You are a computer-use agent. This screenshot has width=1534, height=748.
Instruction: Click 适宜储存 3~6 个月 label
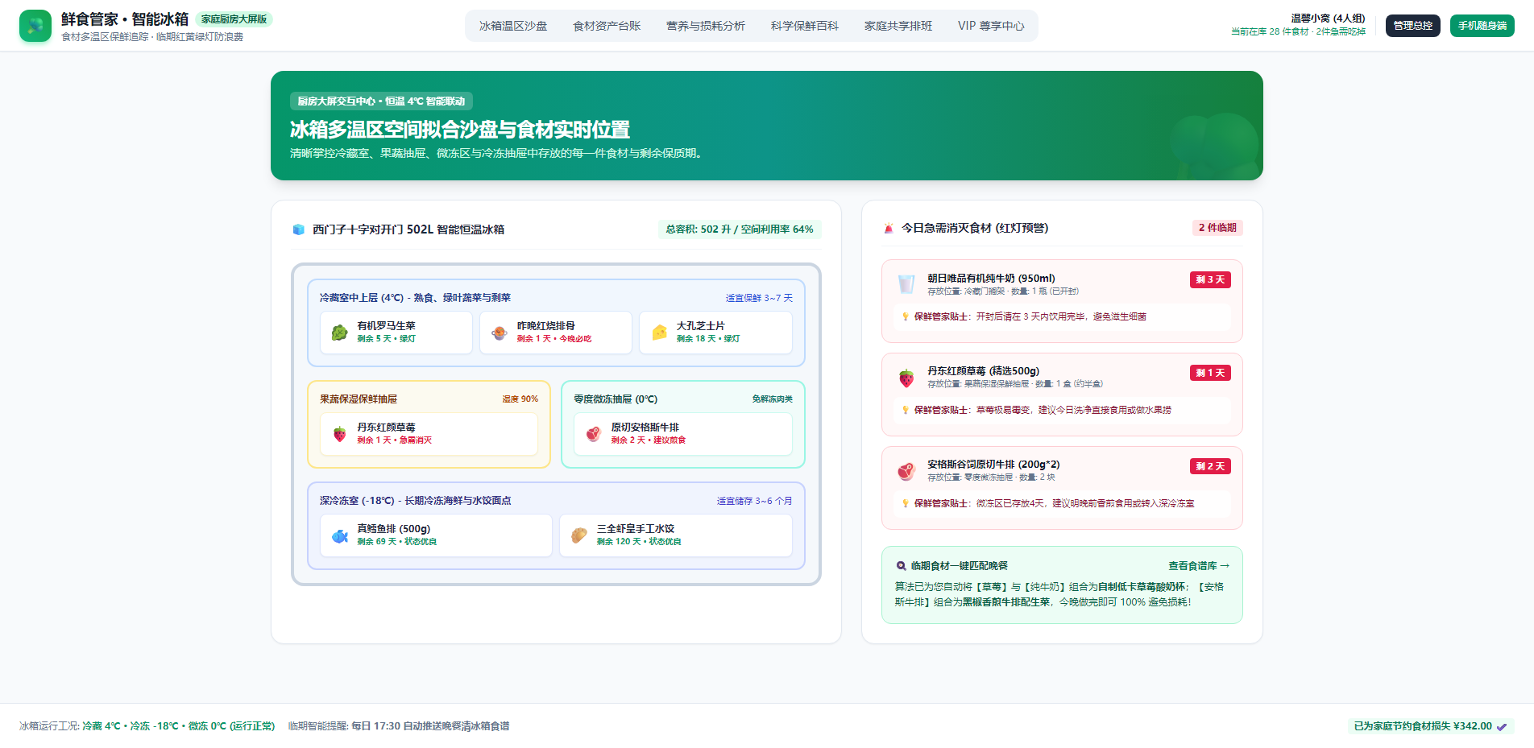(755, 501)
